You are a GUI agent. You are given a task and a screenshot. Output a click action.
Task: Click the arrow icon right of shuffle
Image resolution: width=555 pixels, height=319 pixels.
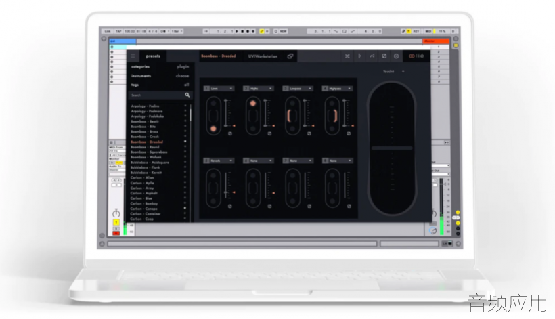pyautogui.click(x=359, y=56)
